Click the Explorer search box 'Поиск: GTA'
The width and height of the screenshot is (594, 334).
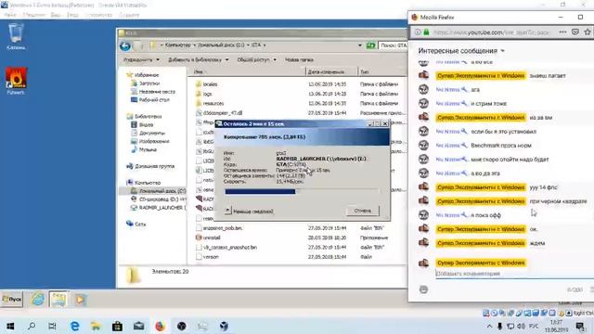click(x=393, y=45)
